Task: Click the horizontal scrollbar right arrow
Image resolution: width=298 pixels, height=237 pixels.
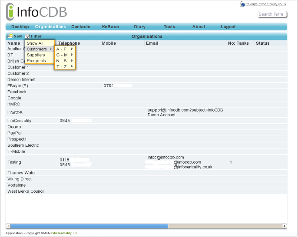Action: pos(284,226)
